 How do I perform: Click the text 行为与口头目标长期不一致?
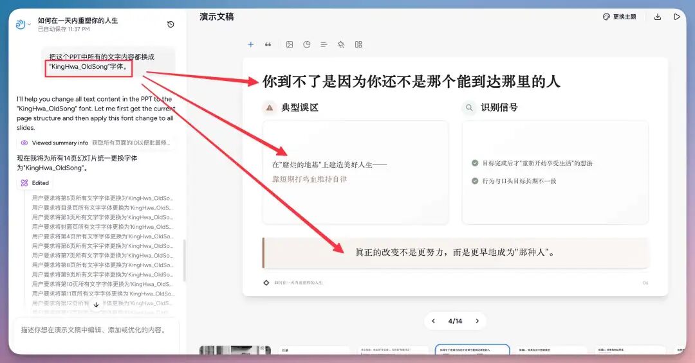[519, 181]
